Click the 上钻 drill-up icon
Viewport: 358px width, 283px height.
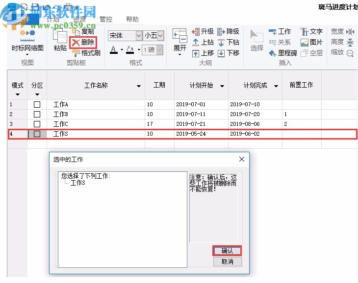(196, 43)
